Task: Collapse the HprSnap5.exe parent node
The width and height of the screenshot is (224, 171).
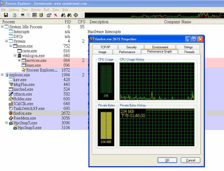Action: pyautogui.click(x=7, y=123)
